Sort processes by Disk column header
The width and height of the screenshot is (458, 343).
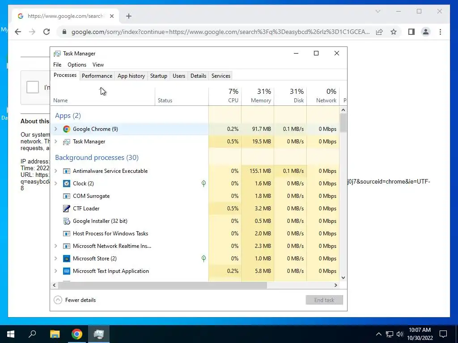291,96
